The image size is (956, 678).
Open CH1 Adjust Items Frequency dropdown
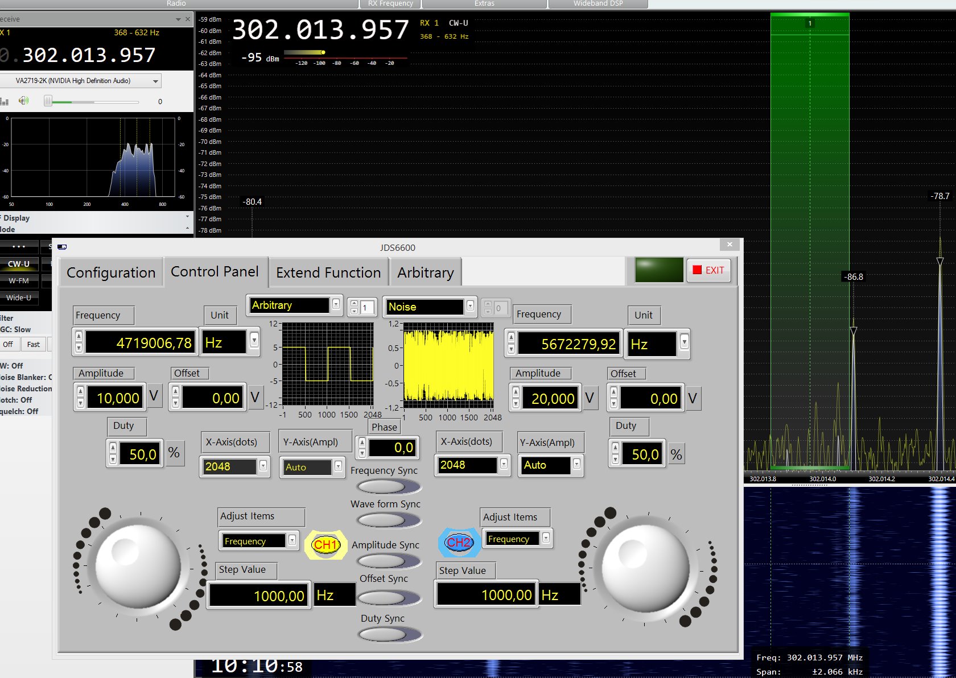click(x=292, y=540)
